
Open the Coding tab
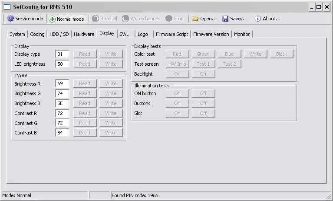37,34
